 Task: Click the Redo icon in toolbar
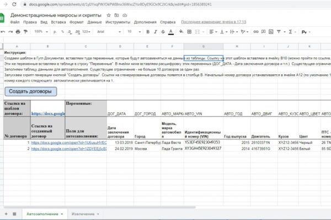click(10, 32)
